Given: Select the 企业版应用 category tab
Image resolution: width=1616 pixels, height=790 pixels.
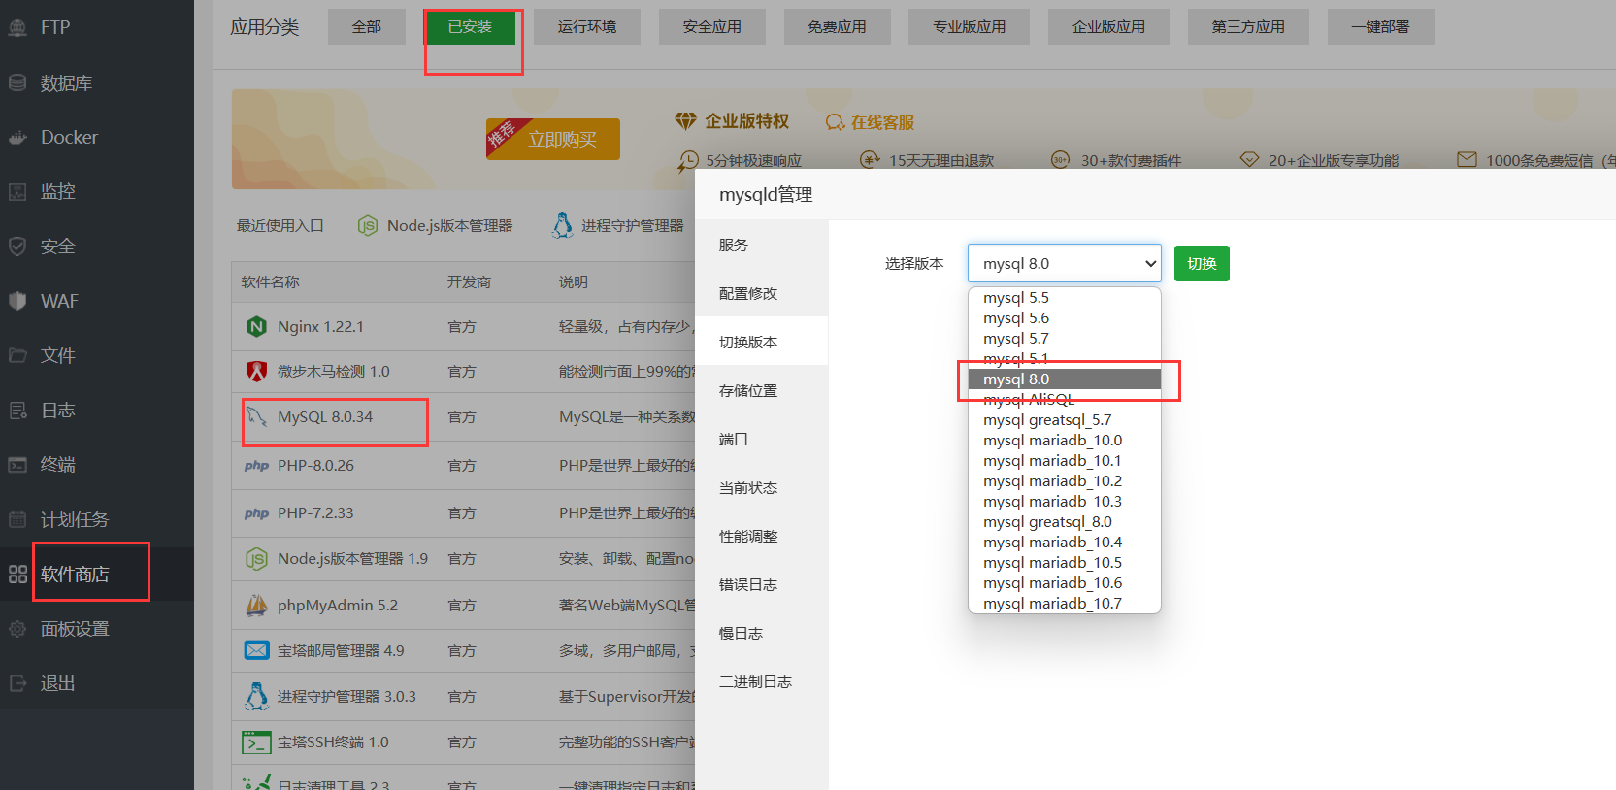Looking at the screenshot, I should click(x=1109, y=27).
